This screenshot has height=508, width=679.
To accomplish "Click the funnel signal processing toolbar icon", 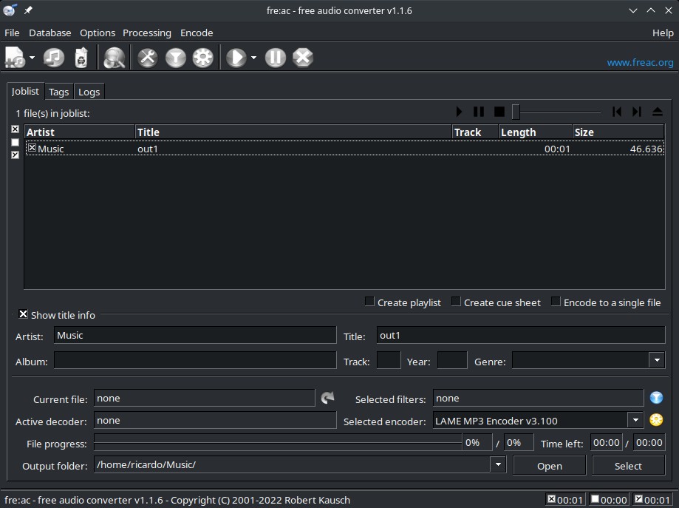I will (x=175, y=57).
